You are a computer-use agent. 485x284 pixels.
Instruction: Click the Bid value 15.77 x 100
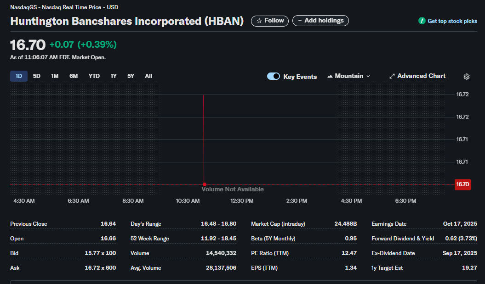point(100,253)
